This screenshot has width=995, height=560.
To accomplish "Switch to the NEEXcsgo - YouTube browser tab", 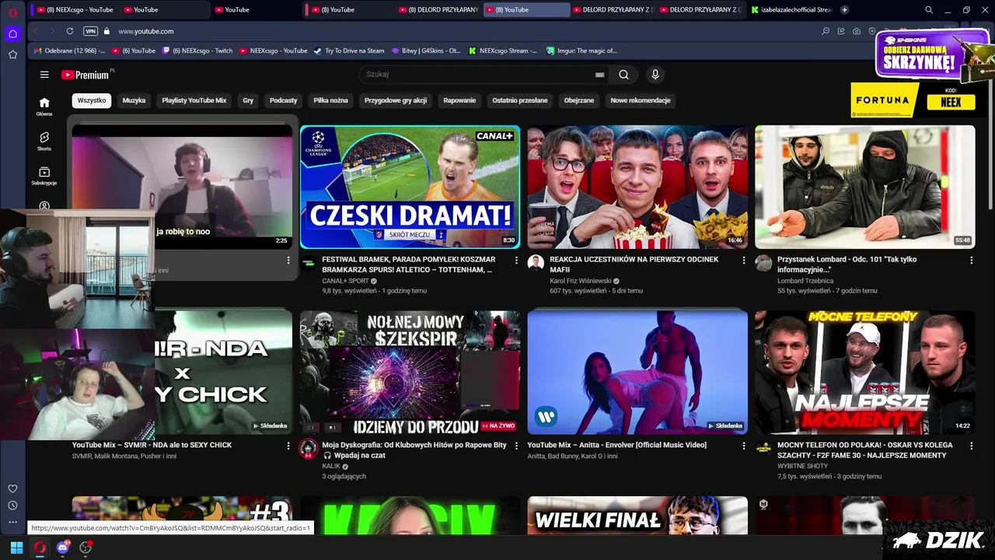I will tap(74, 9).
